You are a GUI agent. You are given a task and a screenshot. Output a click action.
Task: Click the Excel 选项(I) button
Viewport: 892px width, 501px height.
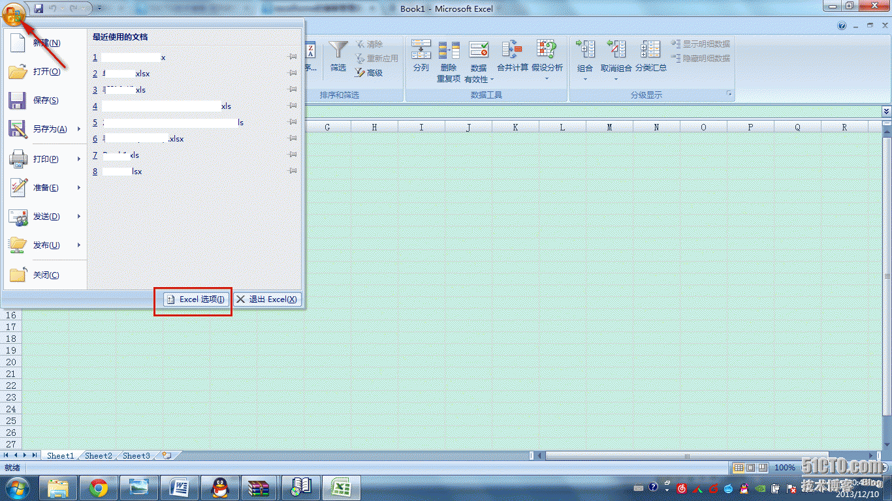coord(196,299)
